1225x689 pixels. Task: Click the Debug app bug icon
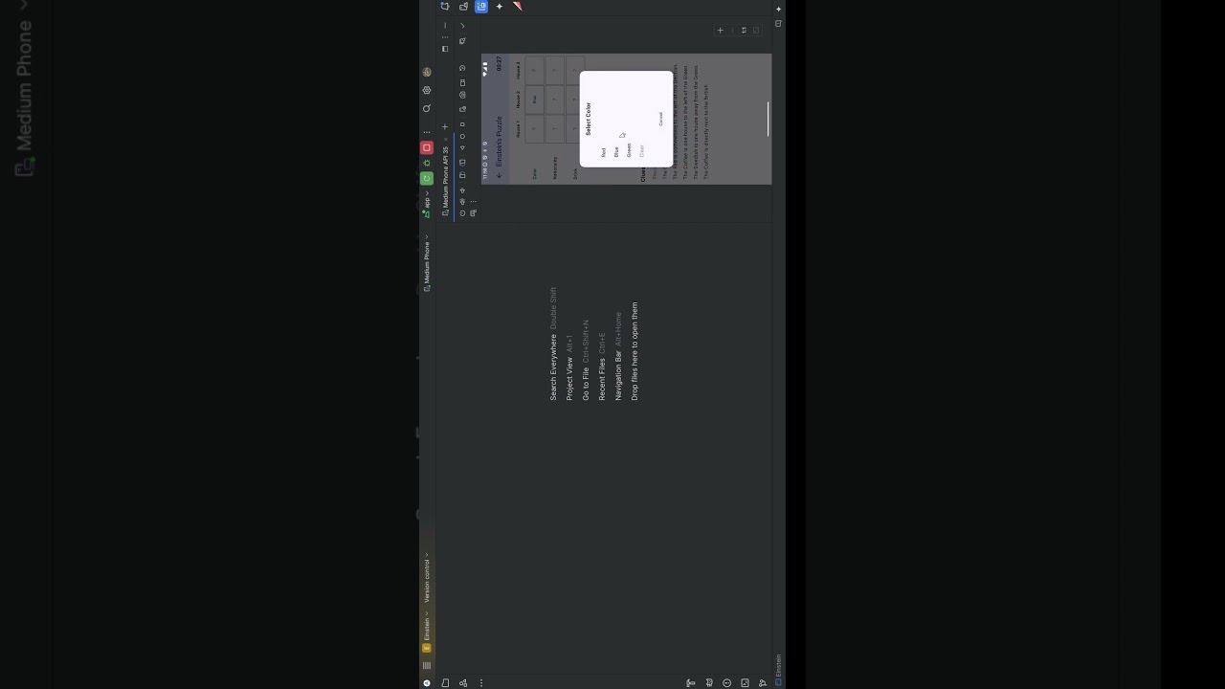(427, 163)
